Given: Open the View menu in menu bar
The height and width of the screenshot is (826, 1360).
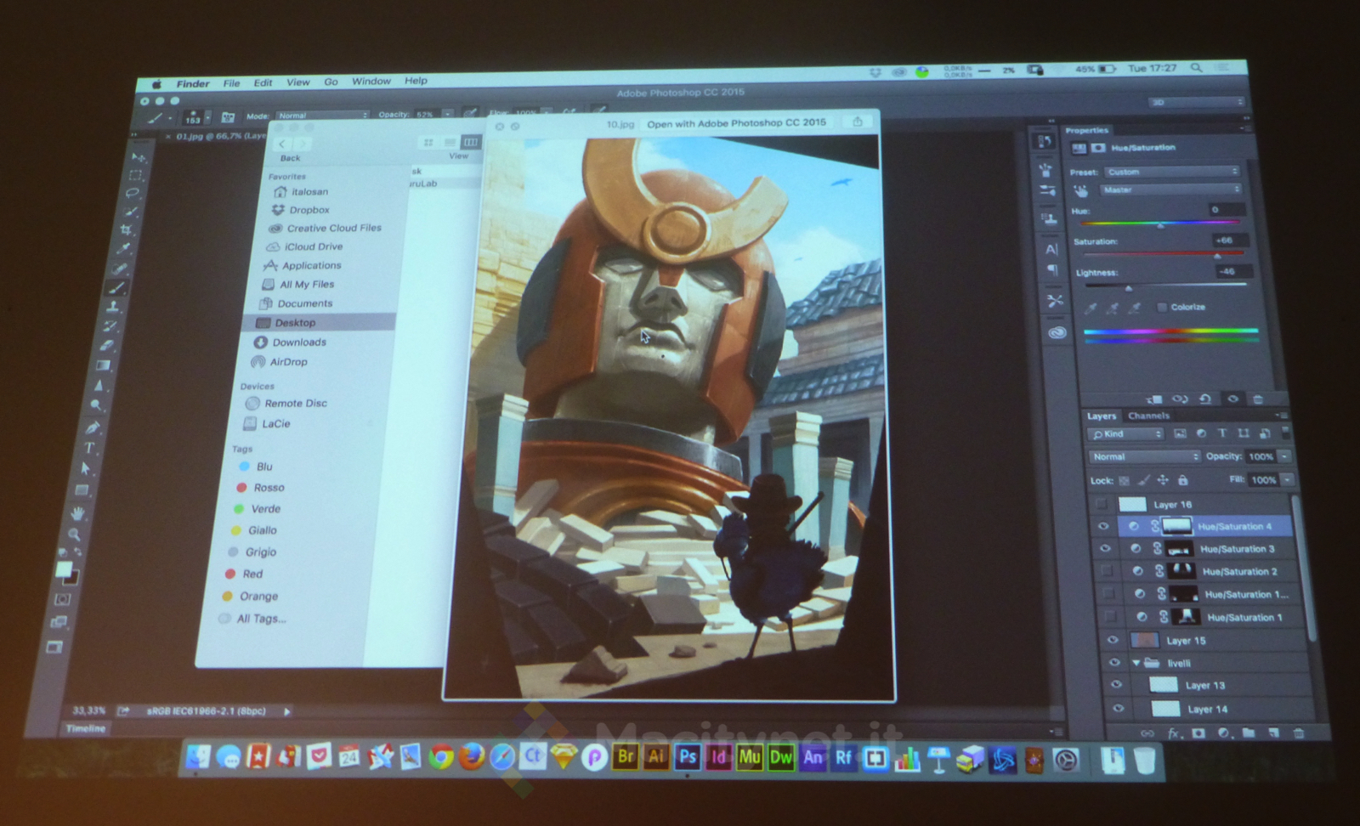Looking at the screenshot, I should [298, 82].
